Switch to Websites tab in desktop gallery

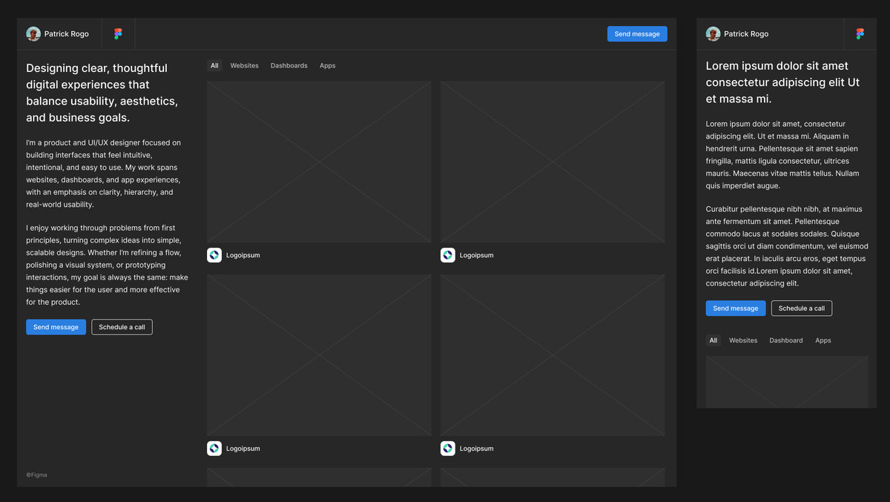tap(245, 66)
